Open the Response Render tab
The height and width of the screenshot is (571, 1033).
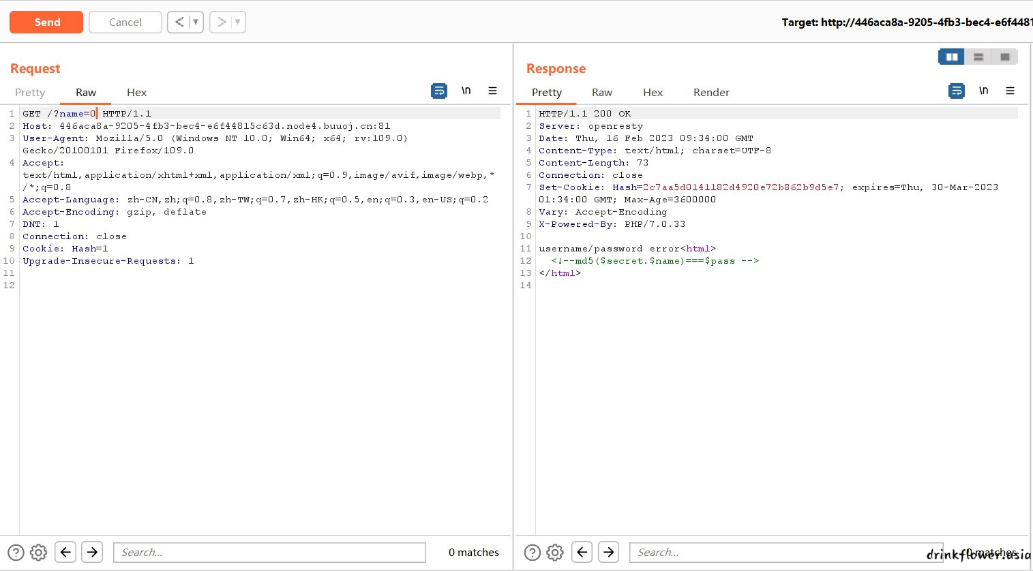point(711,92)
